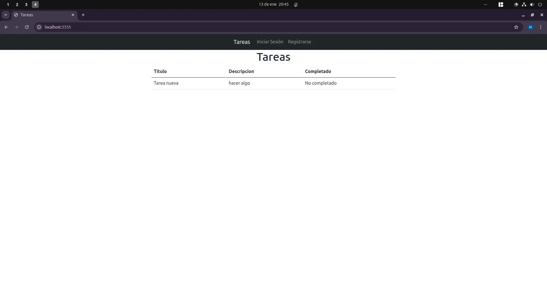Click the brightness sun icon in the tray

click(516, 4)
